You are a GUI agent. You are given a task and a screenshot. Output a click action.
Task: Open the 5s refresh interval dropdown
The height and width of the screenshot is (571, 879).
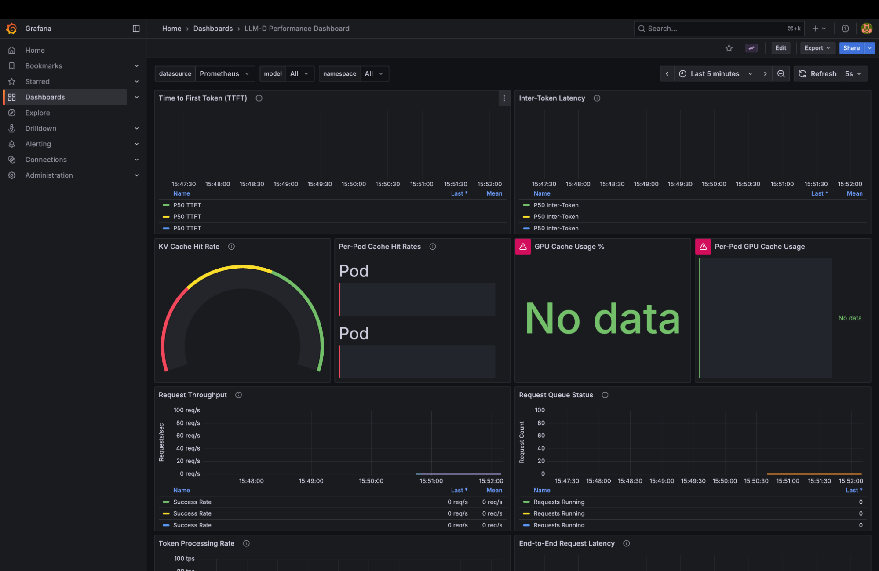tap(853, 74)
